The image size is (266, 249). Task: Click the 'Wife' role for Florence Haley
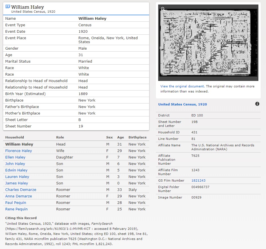[x=60, y=151]
